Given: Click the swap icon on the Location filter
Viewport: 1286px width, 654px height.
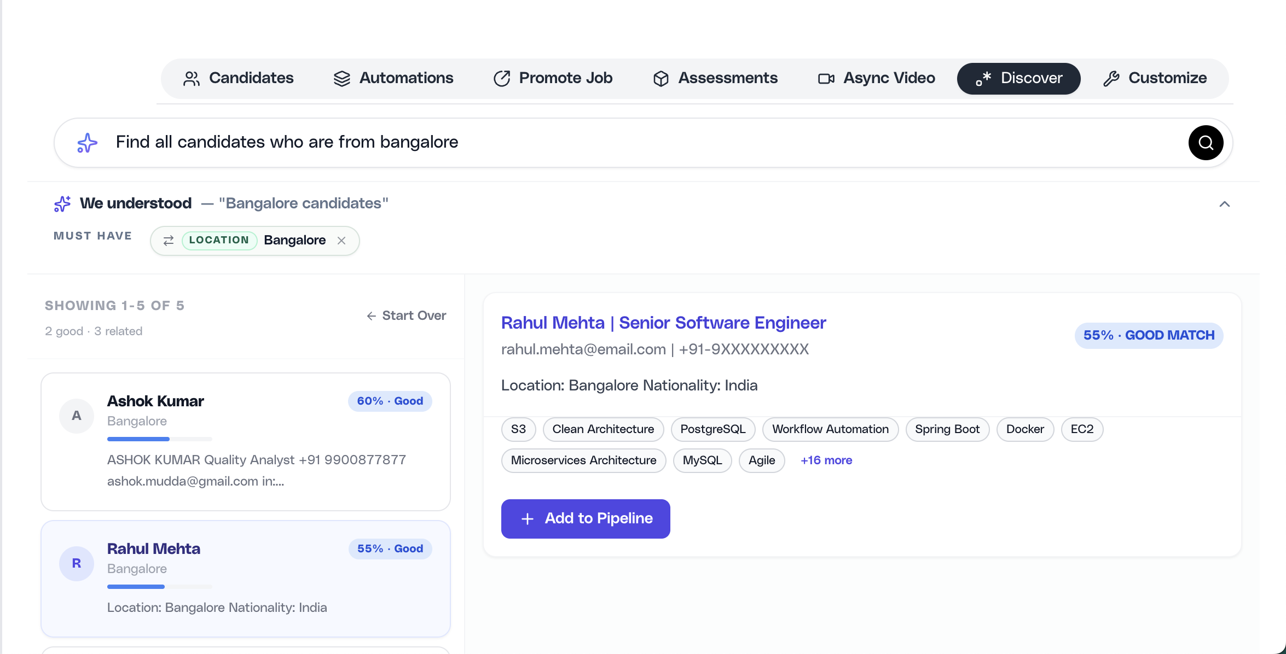Looking at the screenshot, I should click(169, 241).
